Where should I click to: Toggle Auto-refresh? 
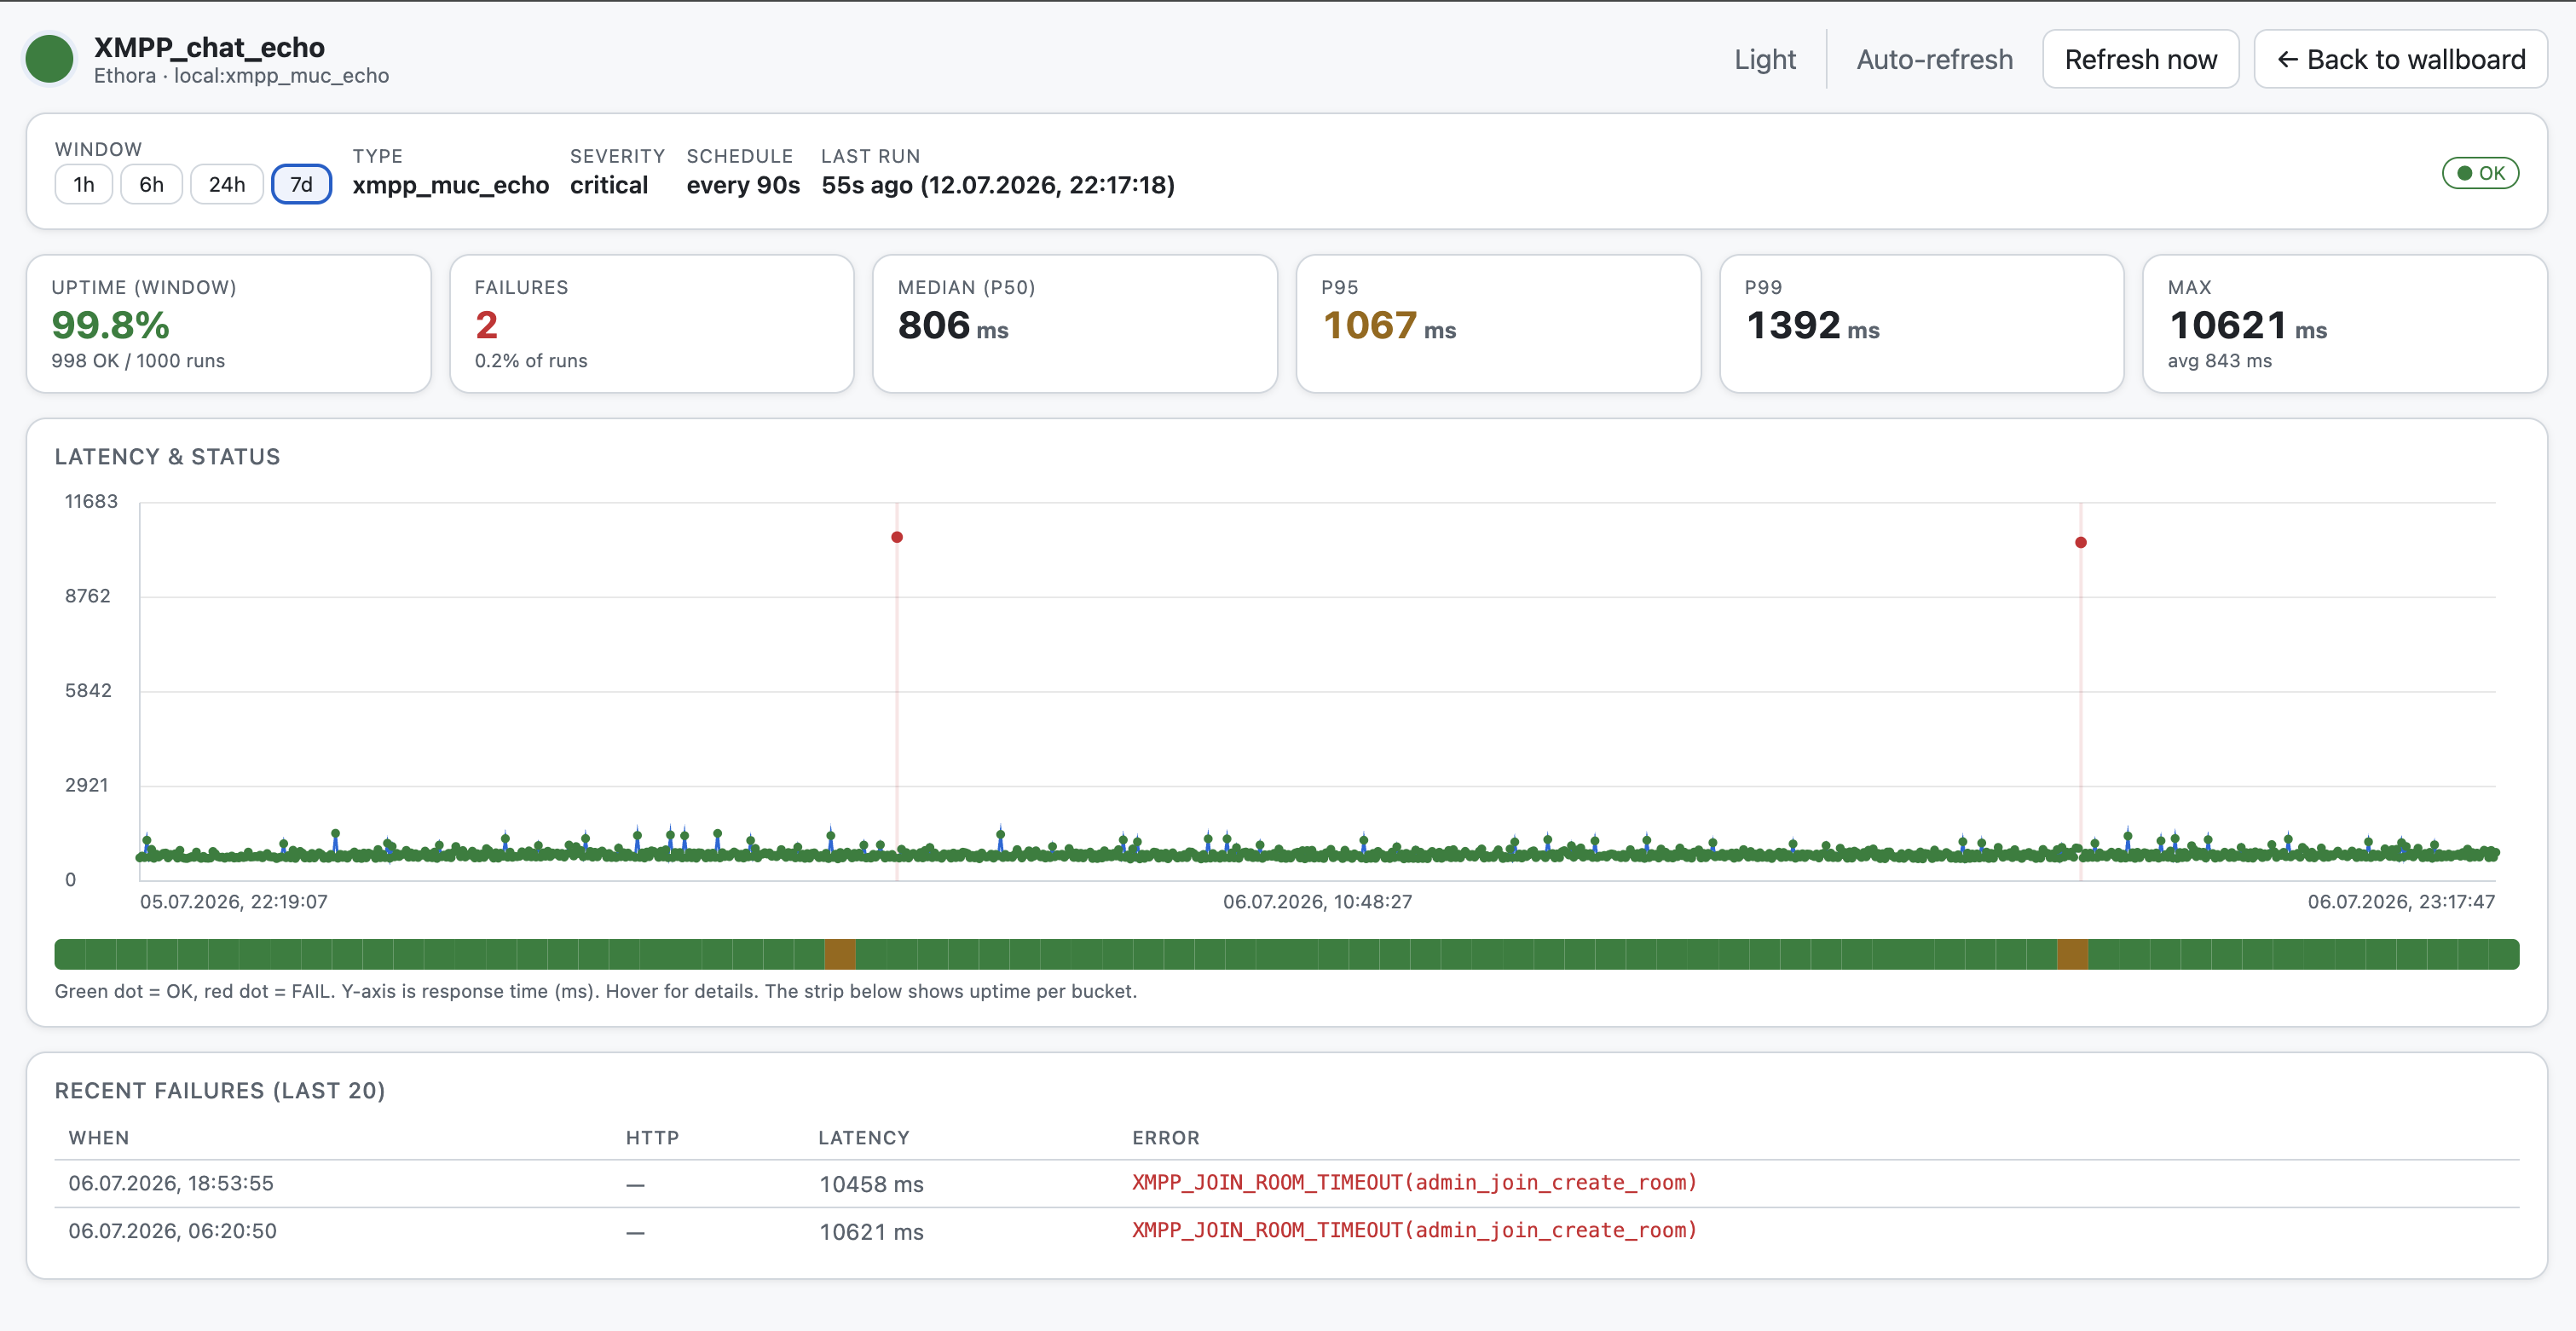click(x=1934, y=60)
